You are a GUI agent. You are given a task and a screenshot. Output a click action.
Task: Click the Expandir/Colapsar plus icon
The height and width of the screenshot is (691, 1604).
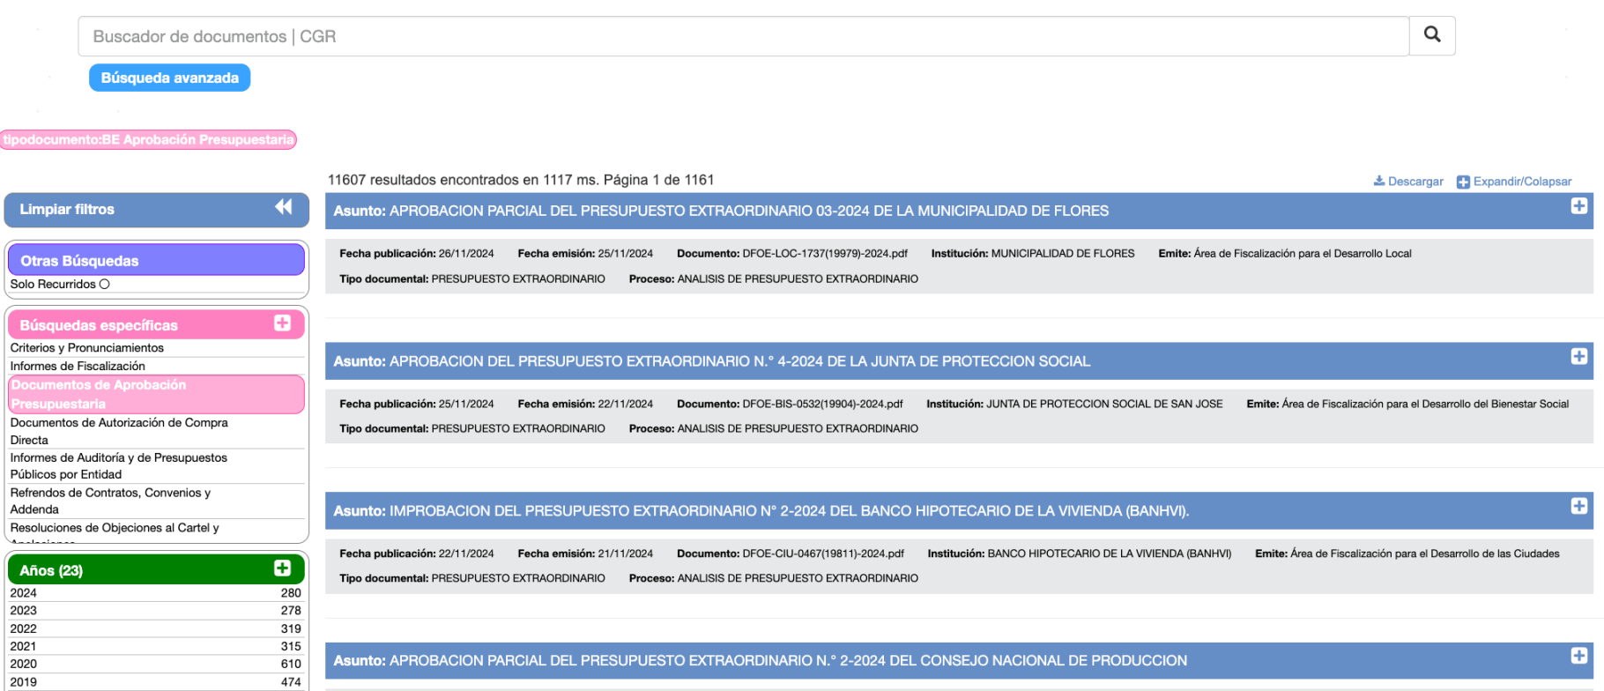coord(1463,182)
